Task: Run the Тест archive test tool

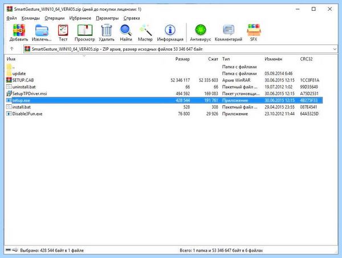Action: click(x=63, y=30)
